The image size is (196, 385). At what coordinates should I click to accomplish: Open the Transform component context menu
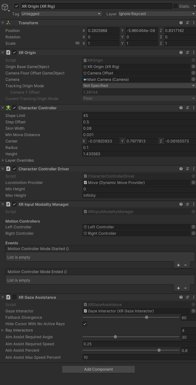tap(193, 23)
